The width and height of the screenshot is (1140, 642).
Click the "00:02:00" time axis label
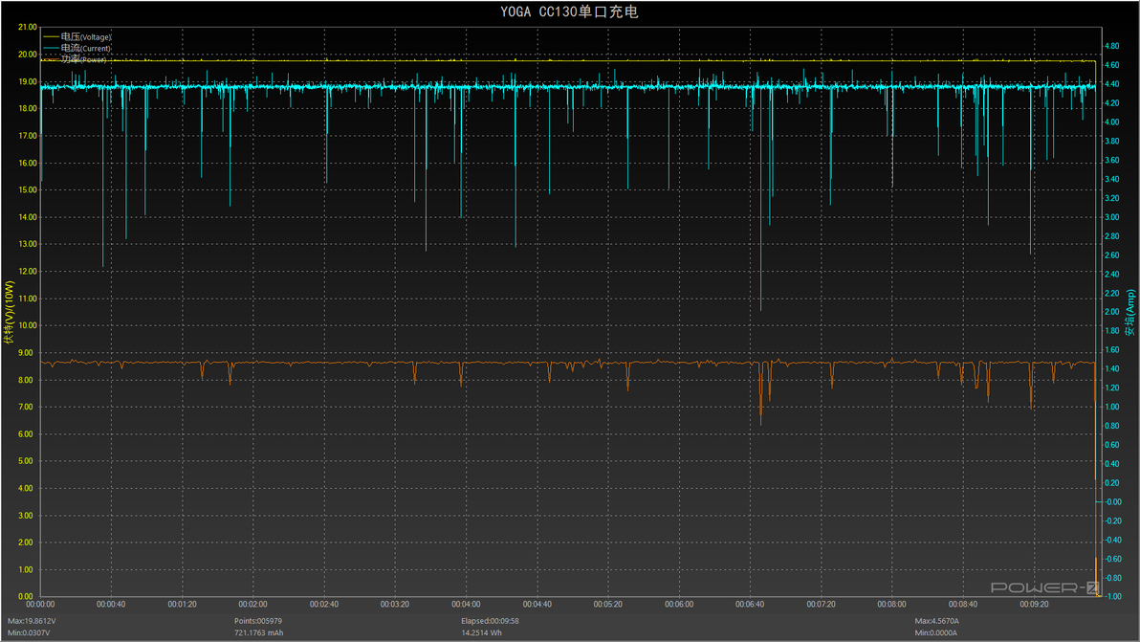tap(253, 604)
